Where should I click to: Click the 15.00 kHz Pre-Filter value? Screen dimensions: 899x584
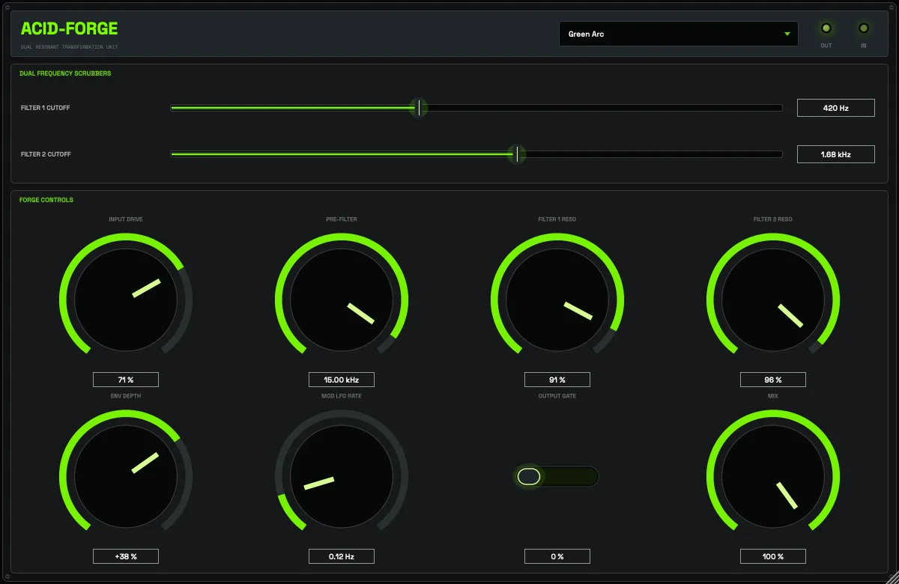(342, 380)
